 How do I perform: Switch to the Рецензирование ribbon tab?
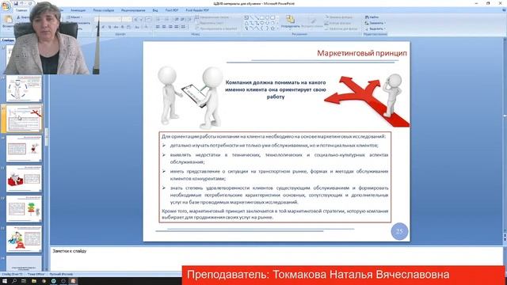click(133, 10)
